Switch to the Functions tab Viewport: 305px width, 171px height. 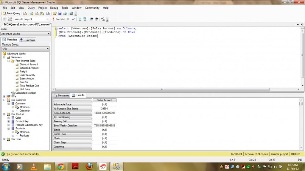(28, 40)
